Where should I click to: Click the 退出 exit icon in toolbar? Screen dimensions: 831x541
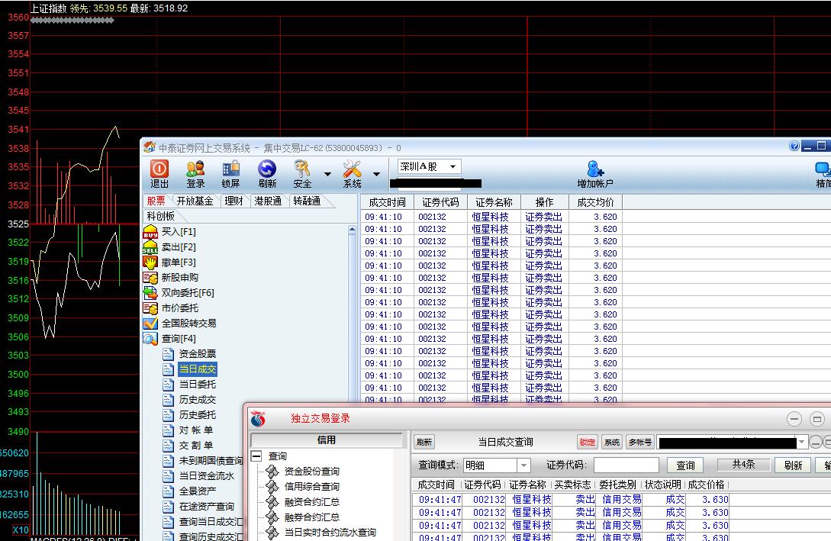coord(159,174)
